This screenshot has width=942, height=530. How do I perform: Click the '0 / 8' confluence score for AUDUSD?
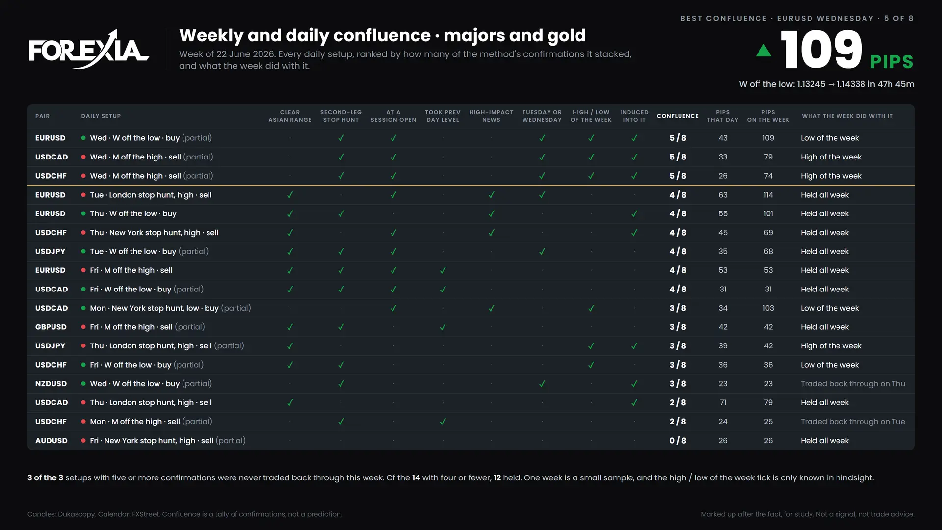click(678, 441)
